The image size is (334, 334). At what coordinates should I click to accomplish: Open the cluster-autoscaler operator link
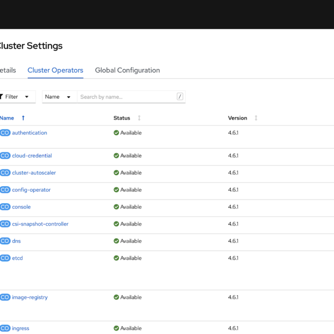click(34, 173)
